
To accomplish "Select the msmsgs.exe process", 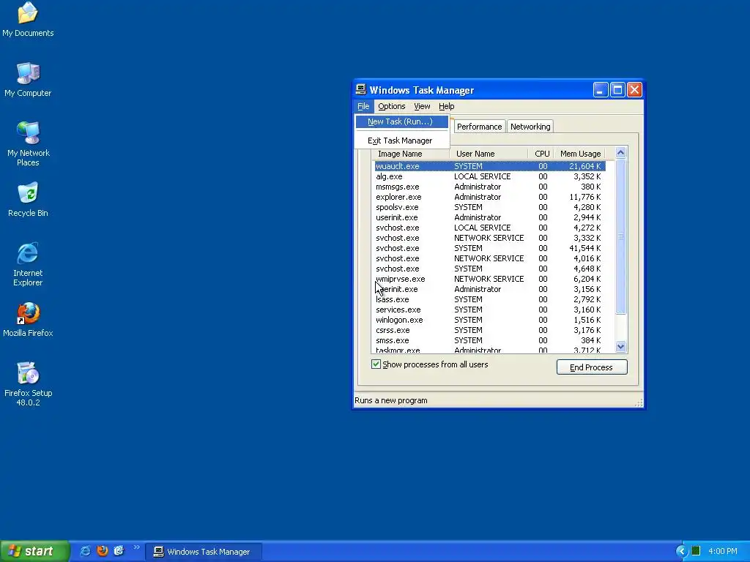I will [490, 187].
